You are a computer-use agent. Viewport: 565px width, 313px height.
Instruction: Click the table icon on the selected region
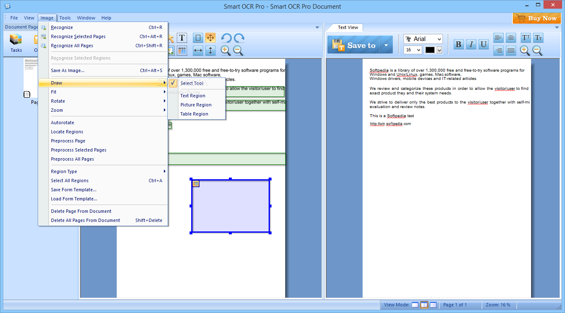(196, 184)
